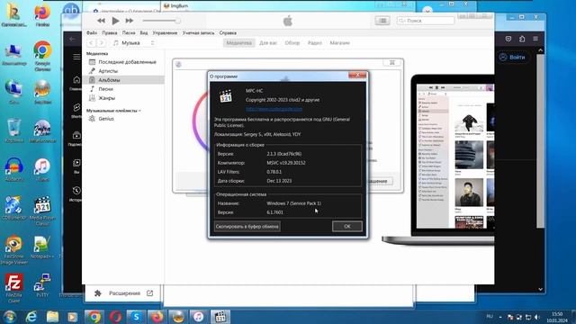Open the Музыка media type dropdown
Viewport: 576px width, 324px height.
pos(134,43)
